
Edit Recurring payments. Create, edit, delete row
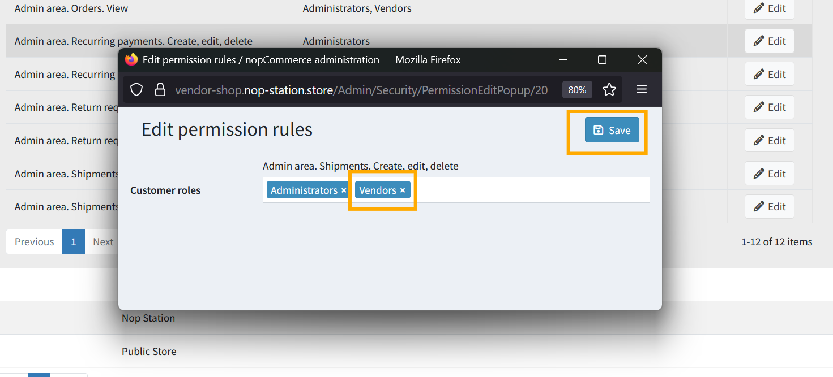[x=770, y=41]
